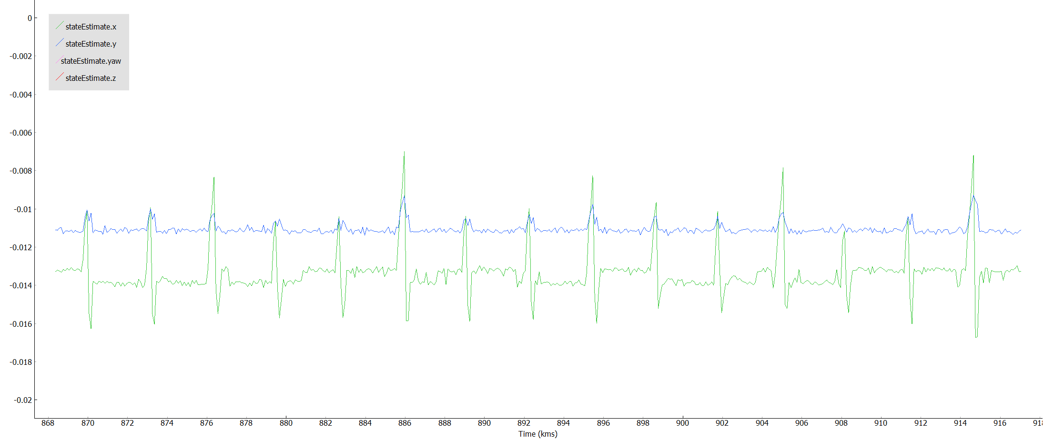
Task: Click the -0.01 tick on the vertical axis
Action: [x=22, y=209]
